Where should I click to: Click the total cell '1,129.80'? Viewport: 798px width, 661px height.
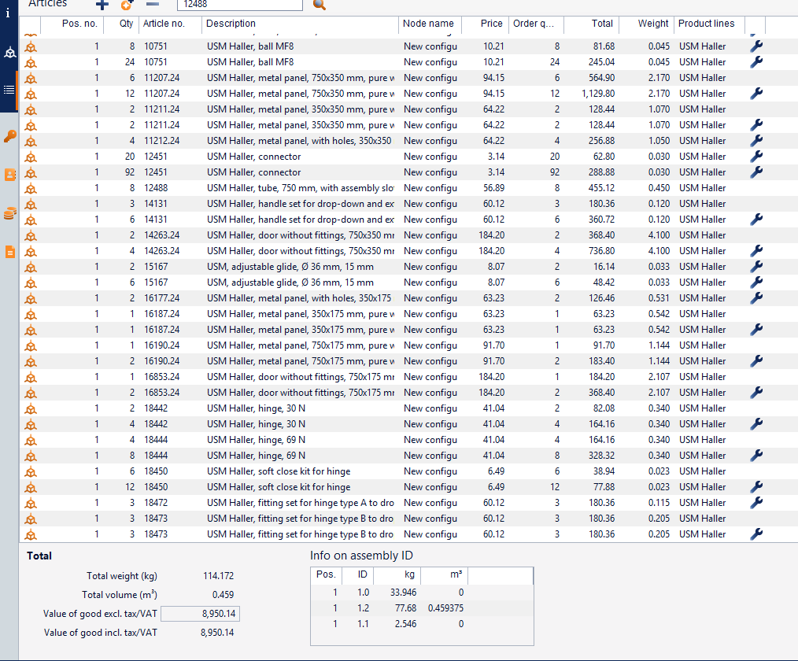598,94
